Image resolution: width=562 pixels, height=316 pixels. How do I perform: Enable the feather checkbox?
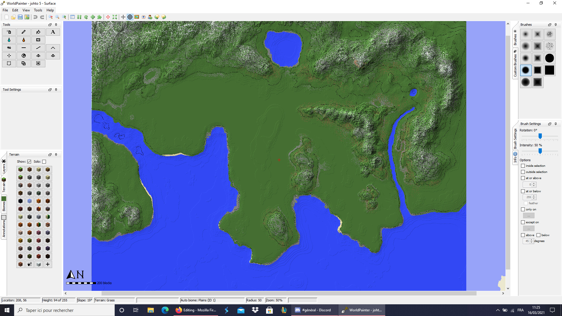[526, 203]
